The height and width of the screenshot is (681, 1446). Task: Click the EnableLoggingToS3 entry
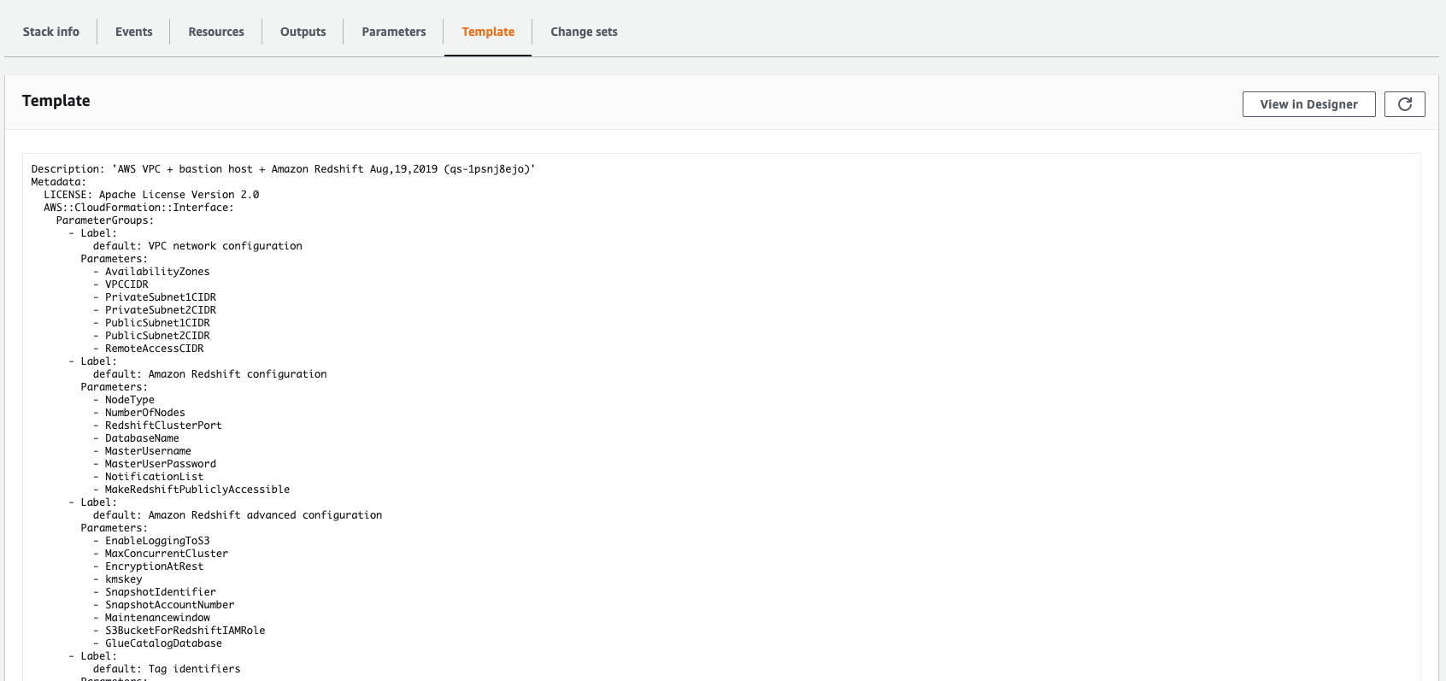[157, 541]
